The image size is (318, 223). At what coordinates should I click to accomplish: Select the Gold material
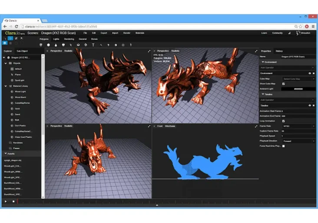[x=17, y=109]
